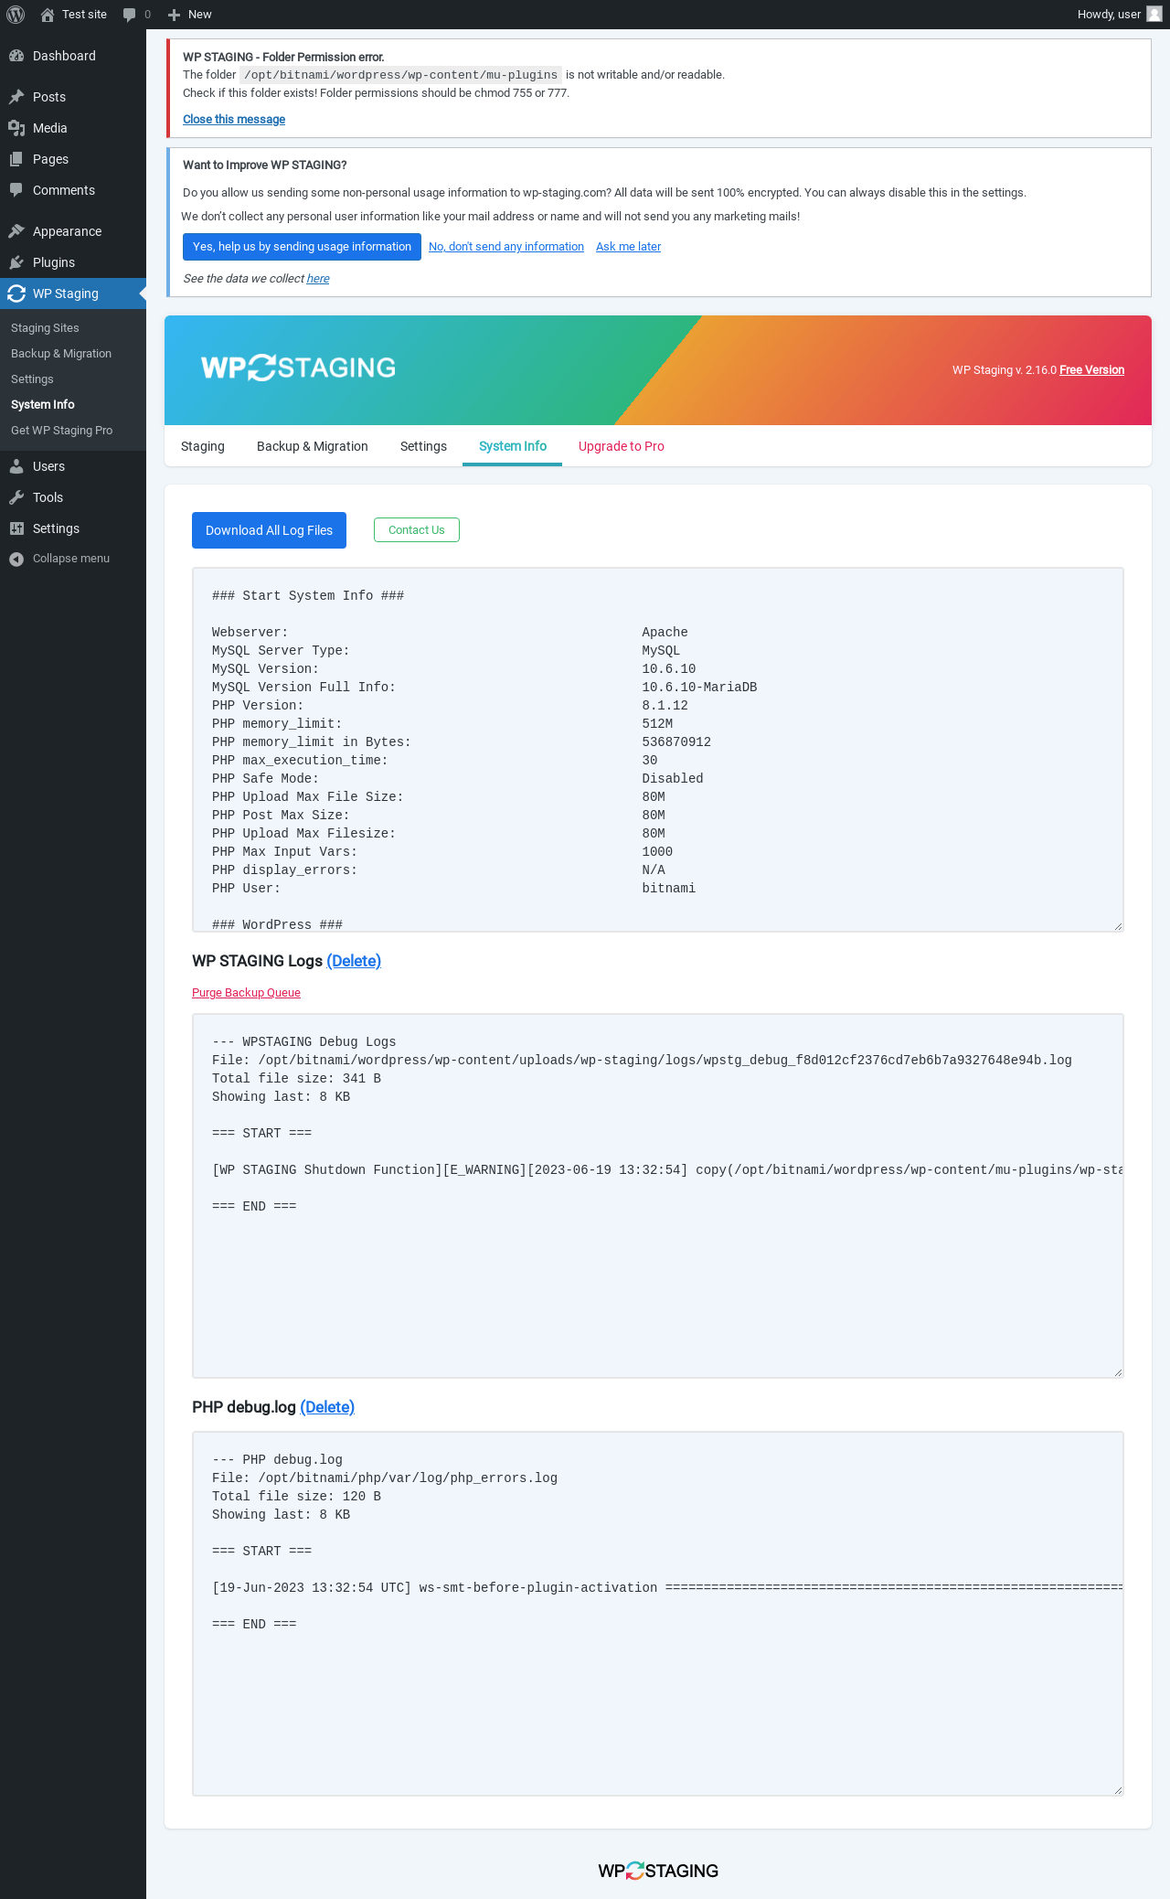Click Yes, help us by sending usage information
1170x1899 pixels.
[x=302, y=247]
